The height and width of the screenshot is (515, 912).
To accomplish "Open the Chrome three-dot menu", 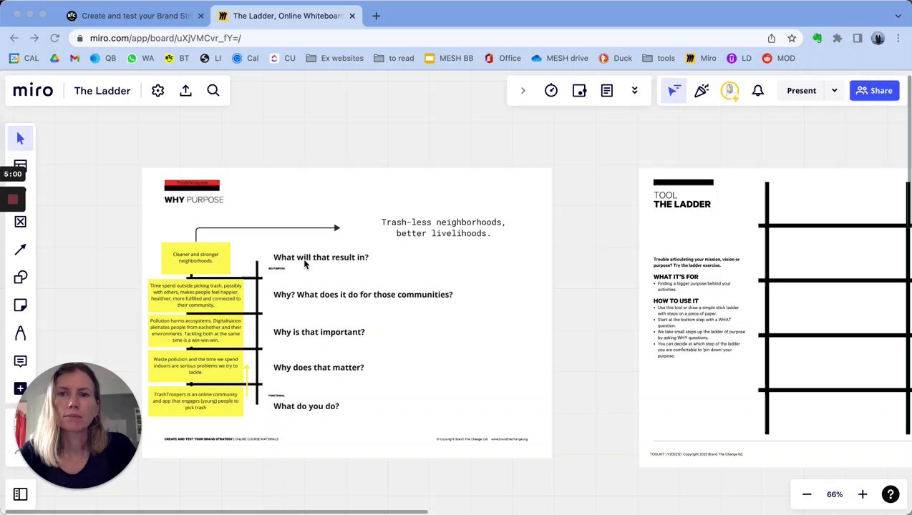I will (898, 38).
